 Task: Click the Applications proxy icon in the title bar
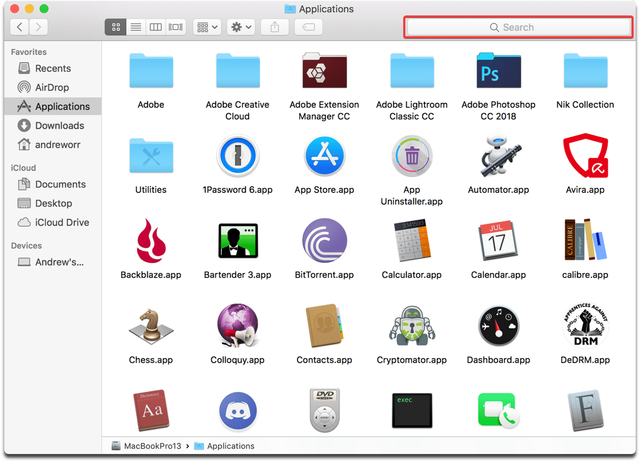[290, 9]
